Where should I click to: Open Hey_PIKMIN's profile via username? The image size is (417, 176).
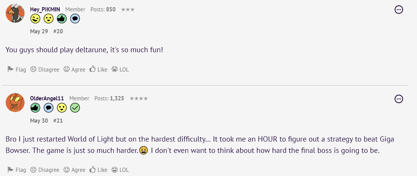45,9
